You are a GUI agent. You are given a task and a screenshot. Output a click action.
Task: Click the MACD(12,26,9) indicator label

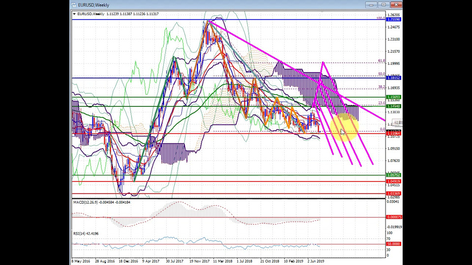click(102, 203)
